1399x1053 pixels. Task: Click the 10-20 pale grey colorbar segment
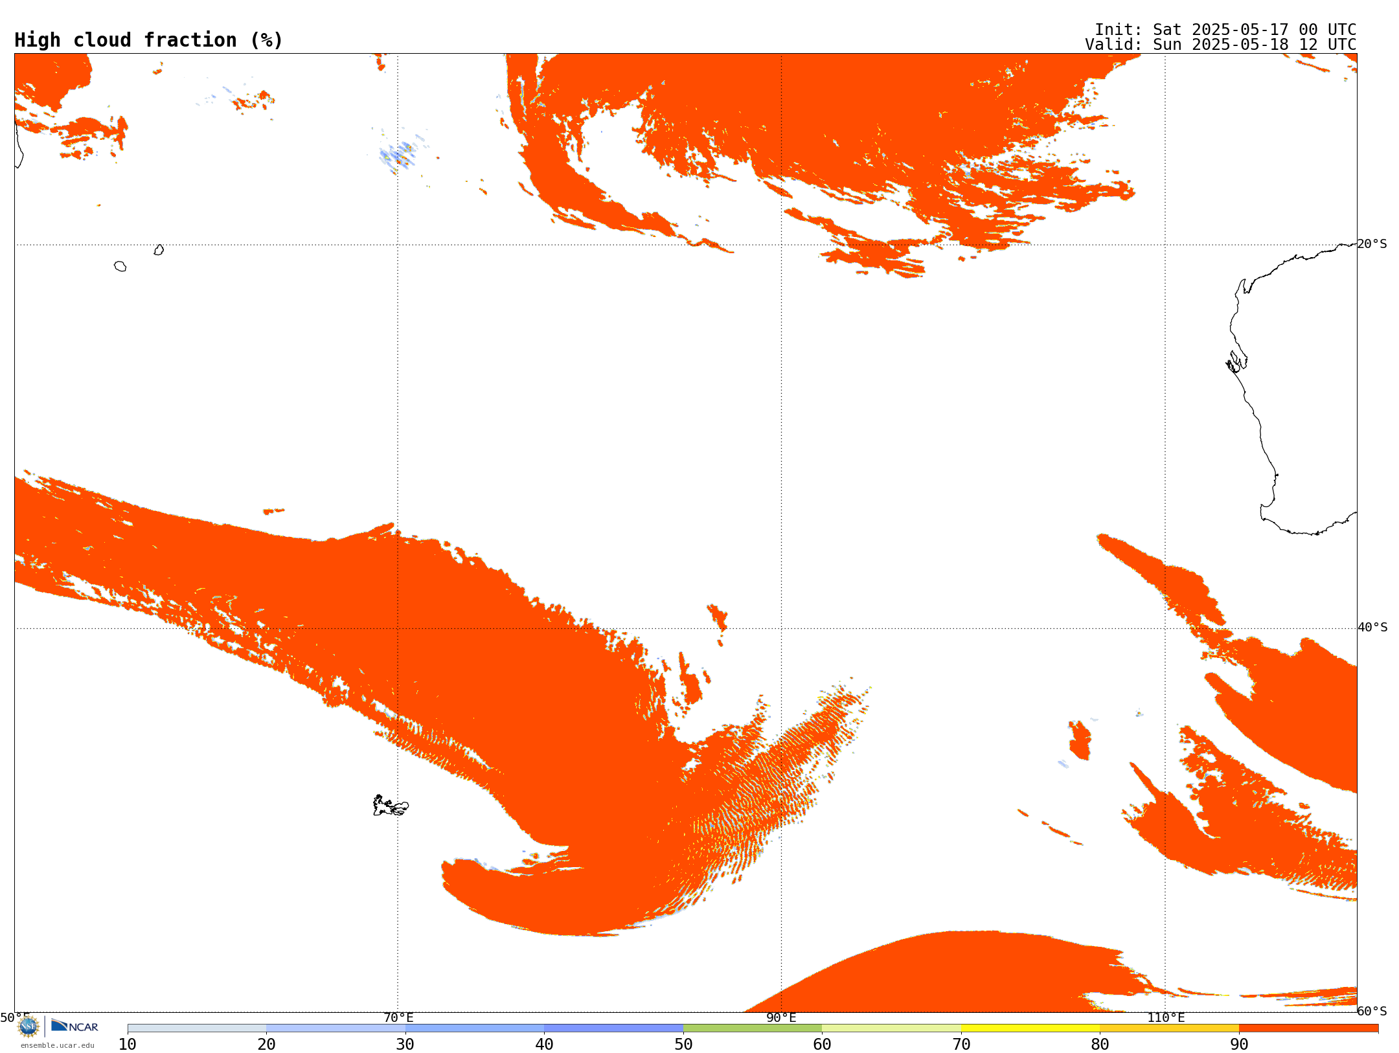tap(197, 1028)
